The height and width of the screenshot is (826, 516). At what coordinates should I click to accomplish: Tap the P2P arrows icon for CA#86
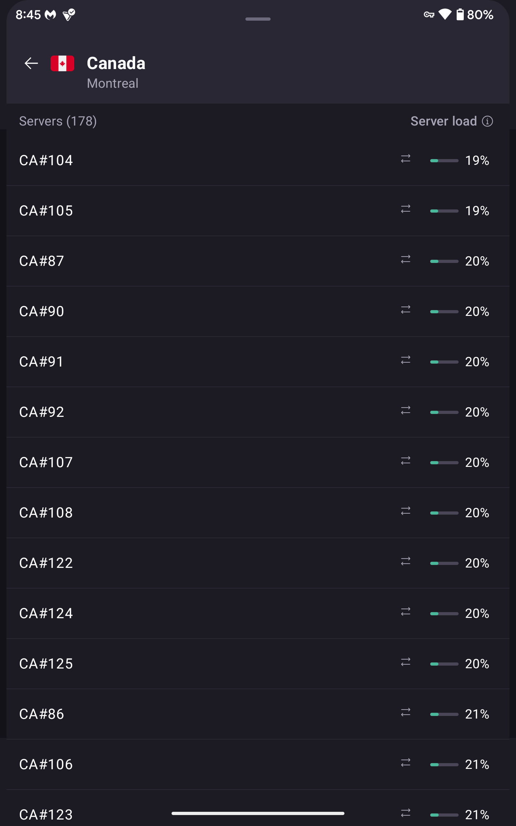(x=405, y=712)
